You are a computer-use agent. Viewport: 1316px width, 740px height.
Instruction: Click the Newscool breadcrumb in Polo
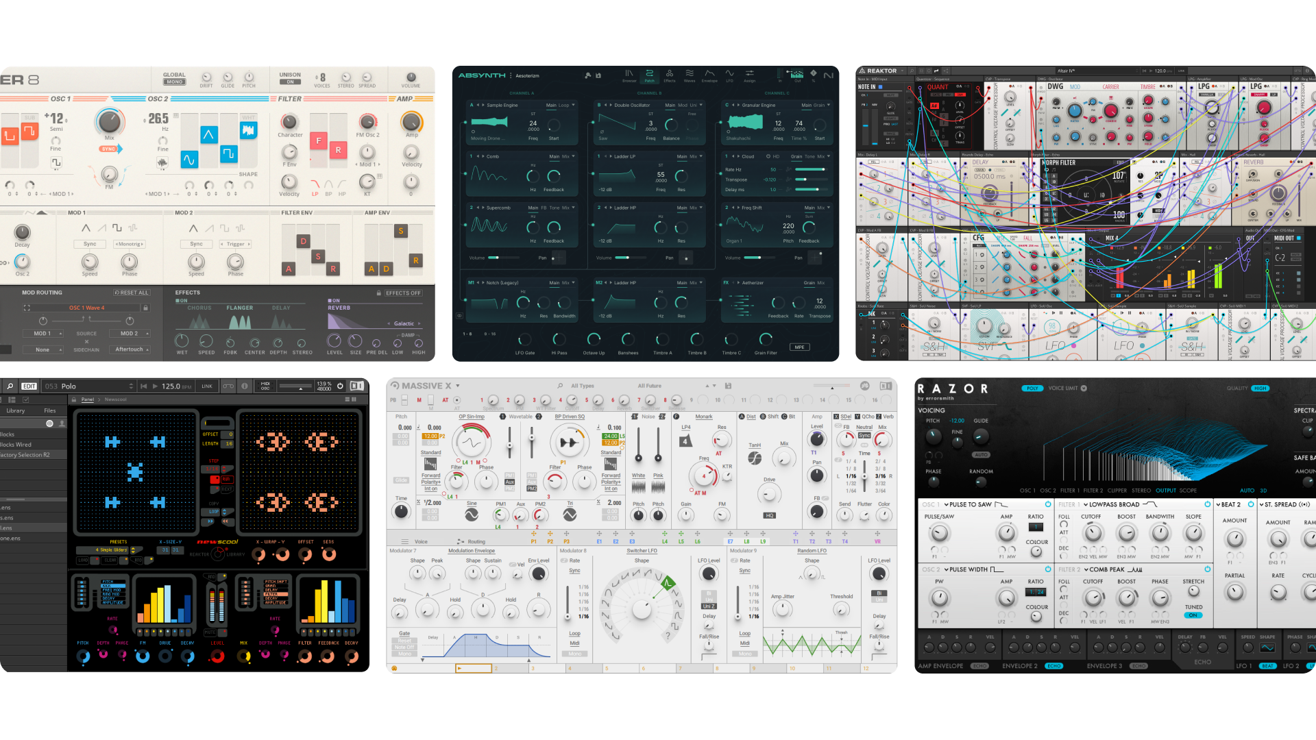(x=115, y=399)
